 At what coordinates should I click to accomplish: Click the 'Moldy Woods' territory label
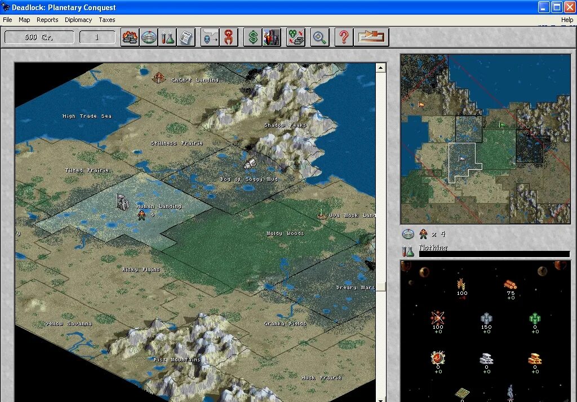point(285,233)
